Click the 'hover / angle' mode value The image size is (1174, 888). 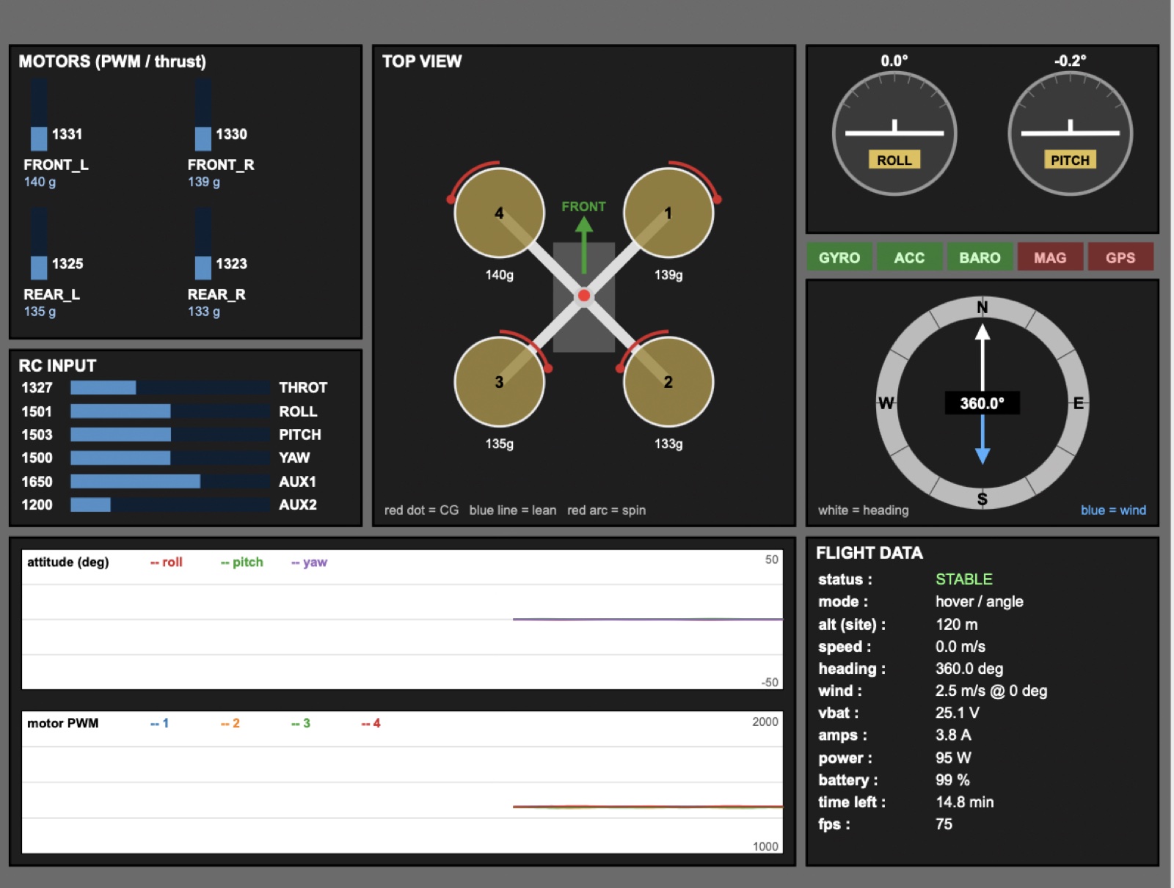pos(979,601)
